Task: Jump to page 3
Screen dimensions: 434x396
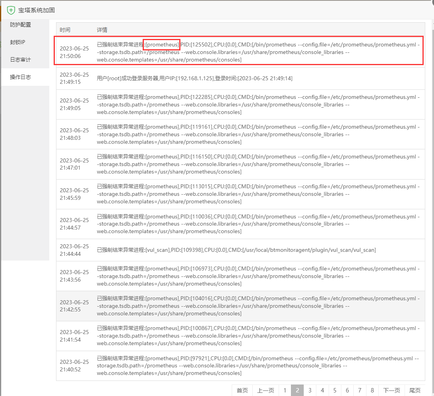Action: click(x=310, y=390)
